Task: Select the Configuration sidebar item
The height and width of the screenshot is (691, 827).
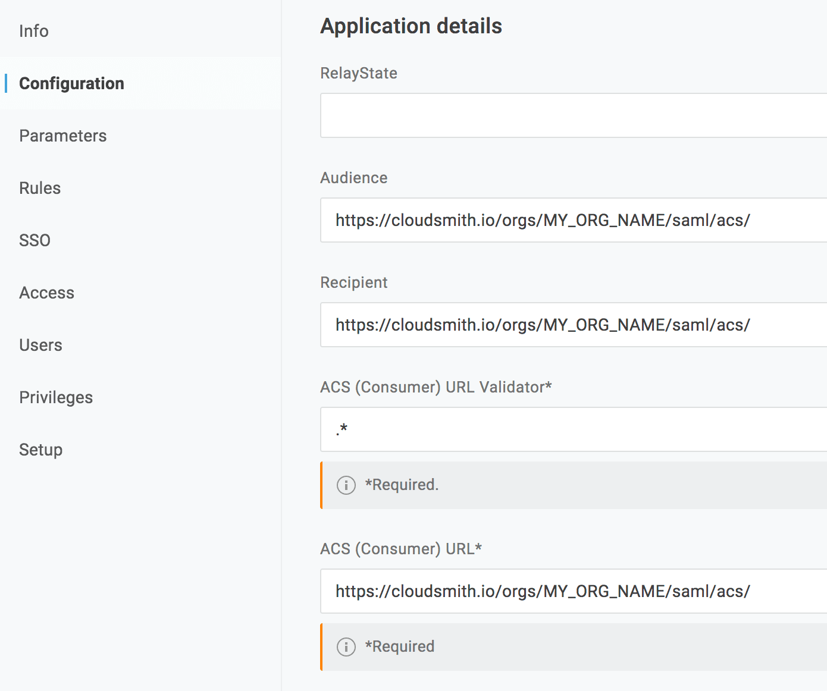Action: (x=71, y=83)
